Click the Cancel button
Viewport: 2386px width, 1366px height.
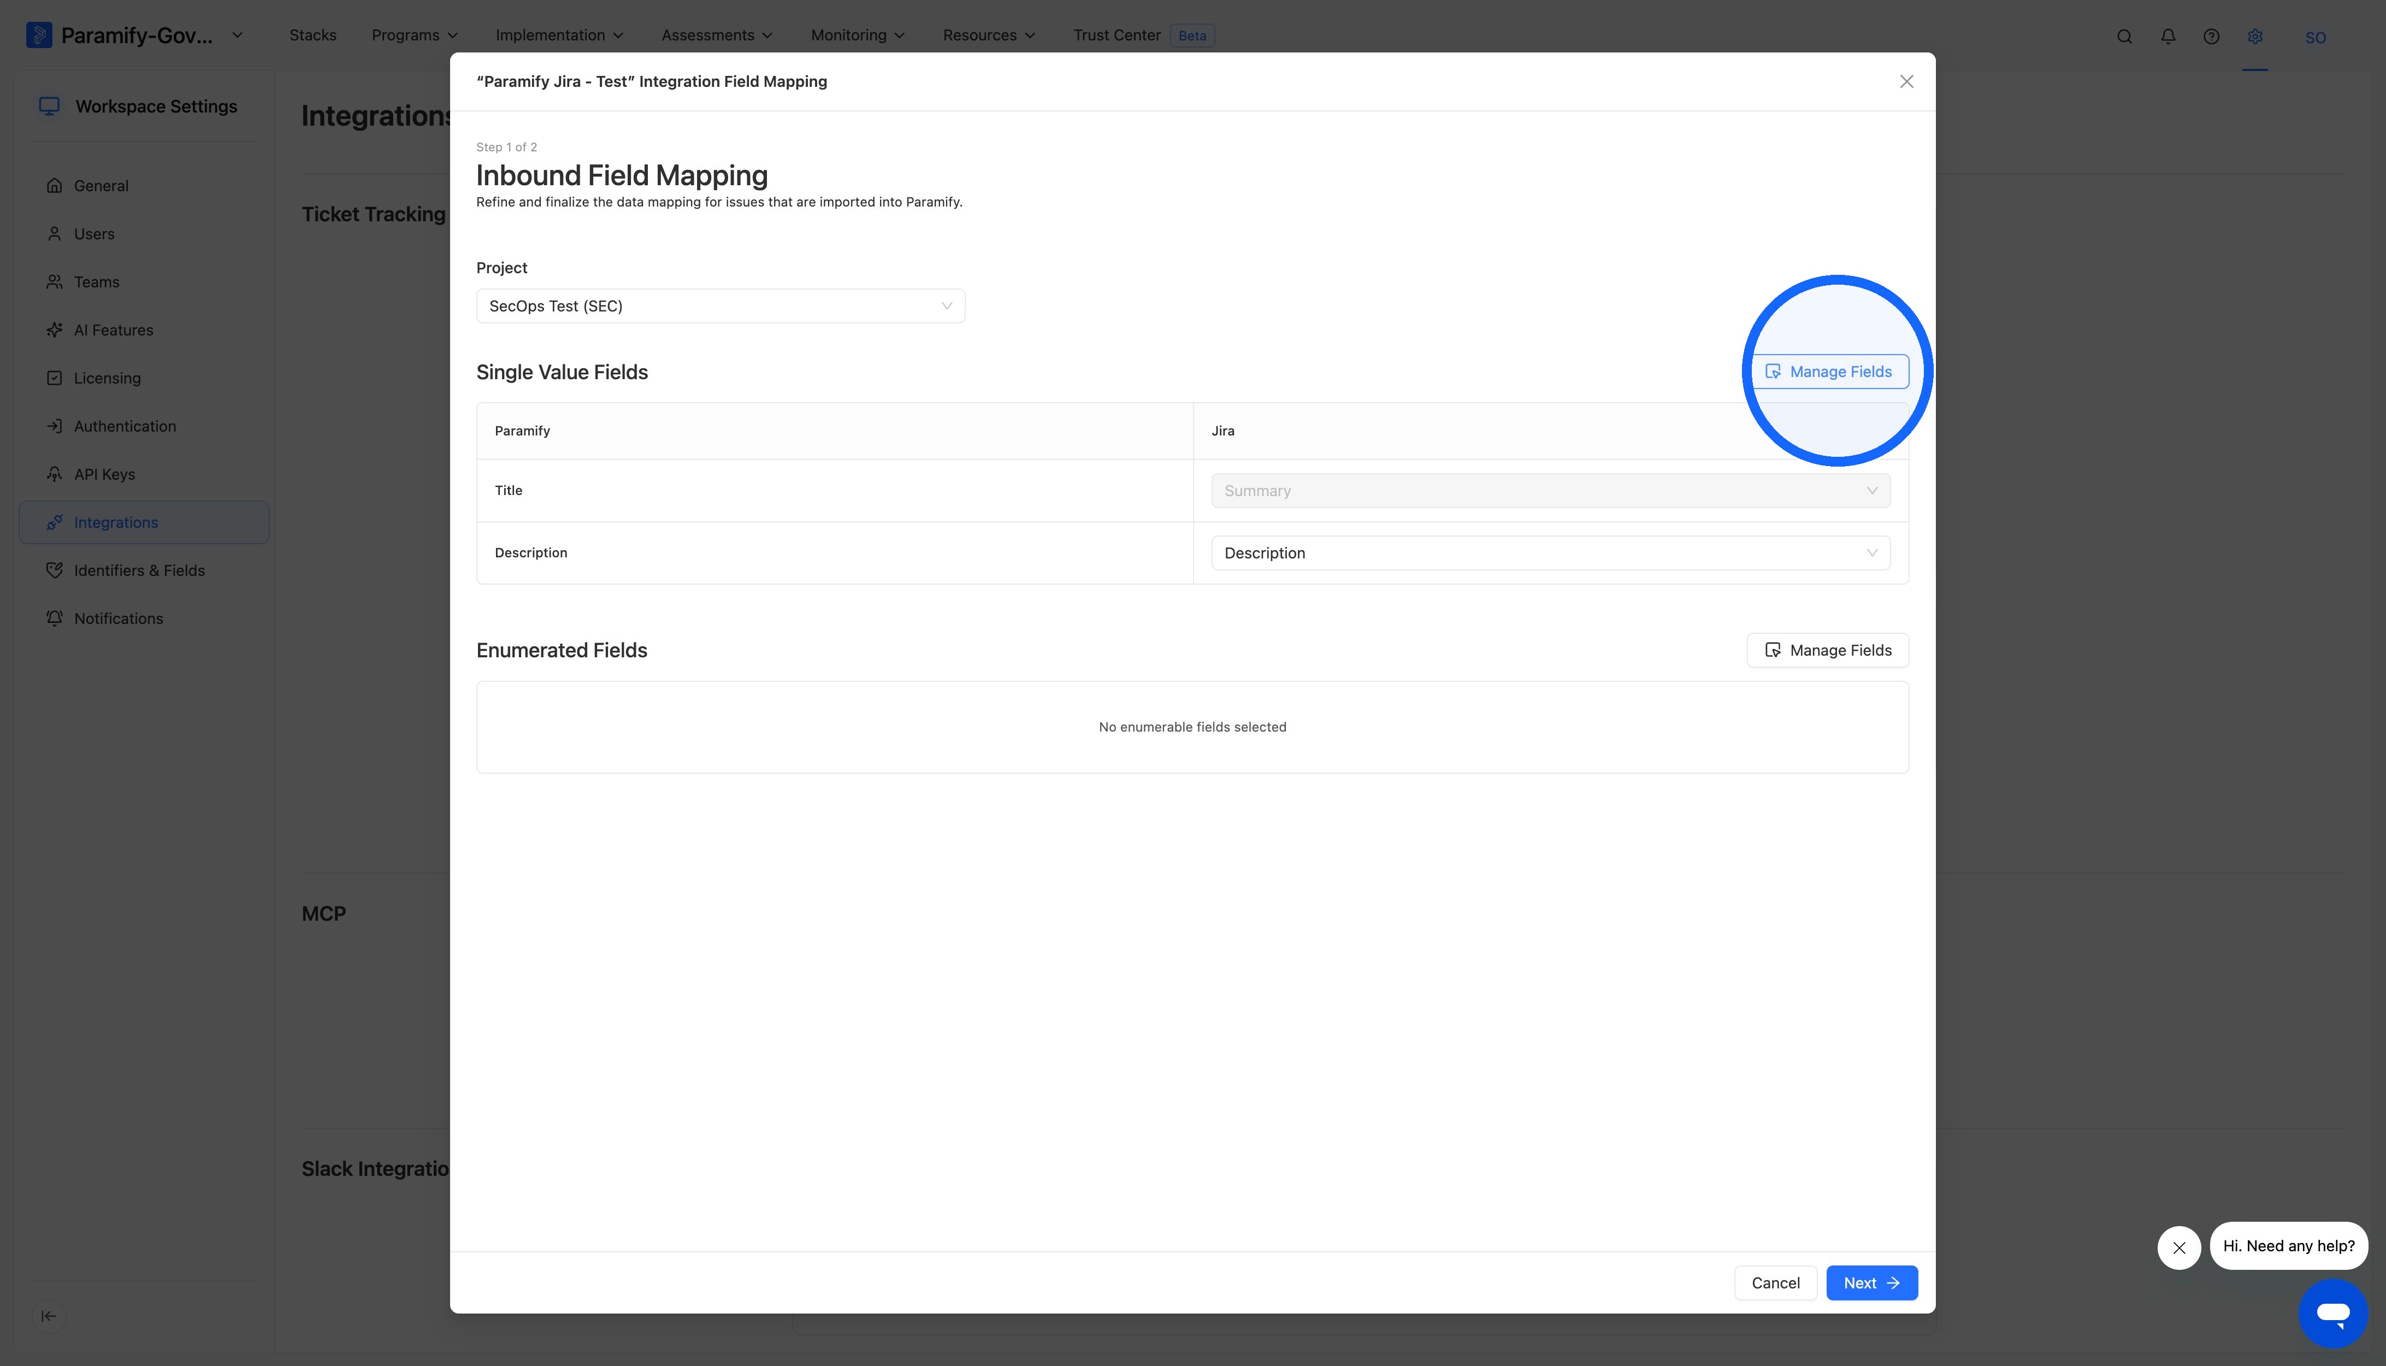(1775, 1282)
